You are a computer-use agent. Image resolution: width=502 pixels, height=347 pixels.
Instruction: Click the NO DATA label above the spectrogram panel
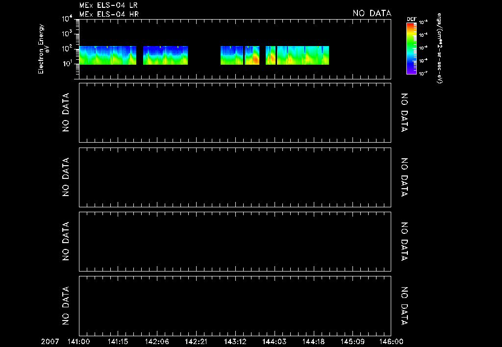click(372, 13)
